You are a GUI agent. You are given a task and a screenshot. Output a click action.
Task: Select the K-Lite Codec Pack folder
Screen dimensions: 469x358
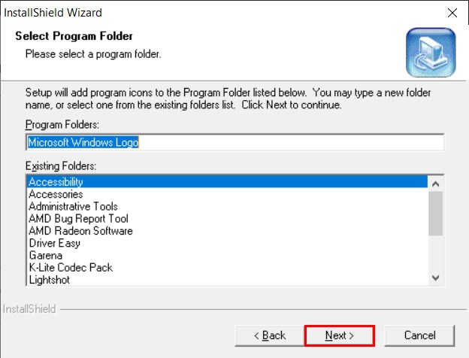tap(227, 268)
